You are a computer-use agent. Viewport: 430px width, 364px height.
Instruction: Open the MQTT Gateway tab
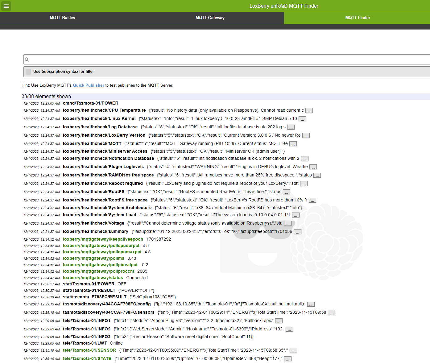210,18
